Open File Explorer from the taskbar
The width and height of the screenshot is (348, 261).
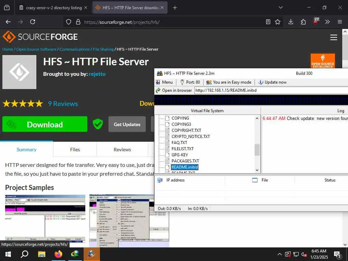pos(41,254)
